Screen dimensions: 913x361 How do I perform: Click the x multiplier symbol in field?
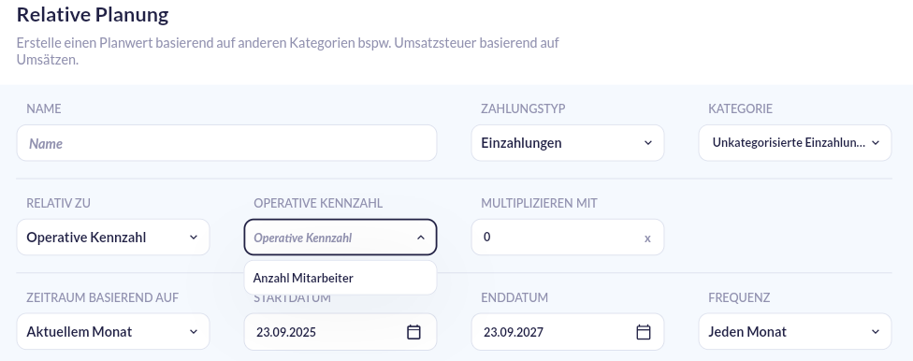tap(647, 238)
